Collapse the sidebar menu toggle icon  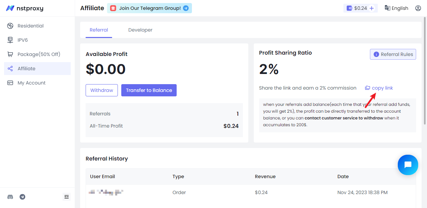pos(66,197)
